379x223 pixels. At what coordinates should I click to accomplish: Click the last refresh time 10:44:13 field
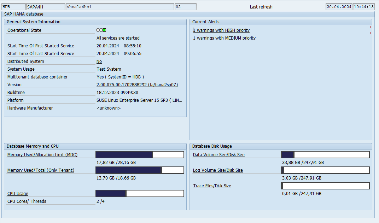click(x=364, y=7)
